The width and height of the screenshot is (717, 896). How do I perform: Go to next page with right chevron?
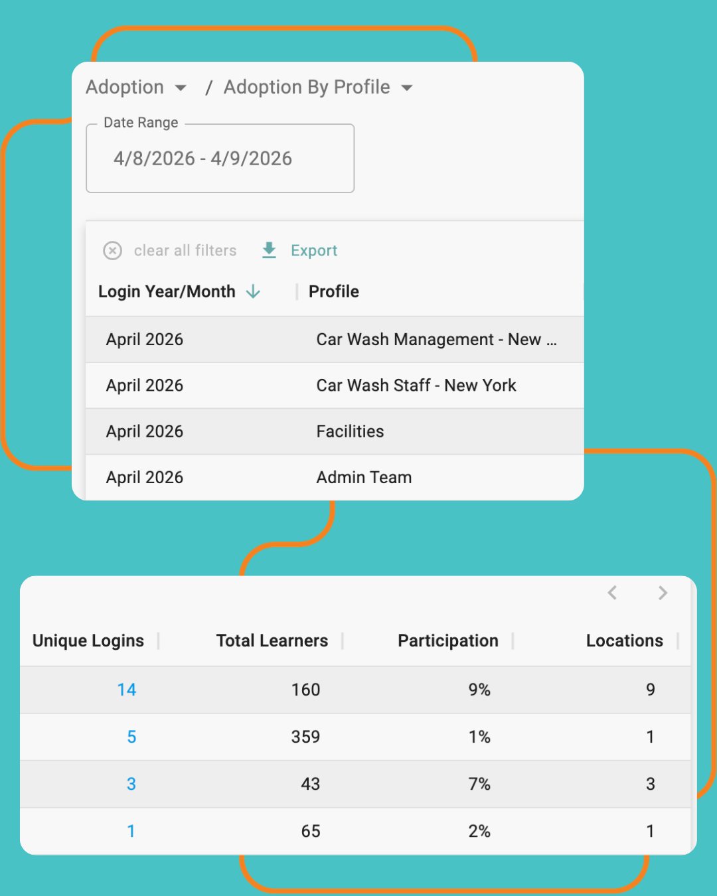(662, 593)
